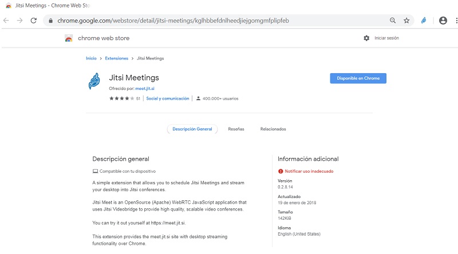
Task: Reload the page with refresh icon
Action: click(x=34, y=20)
